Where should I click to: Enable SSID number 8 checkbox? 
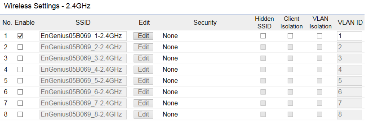click(x=20, y=114)
